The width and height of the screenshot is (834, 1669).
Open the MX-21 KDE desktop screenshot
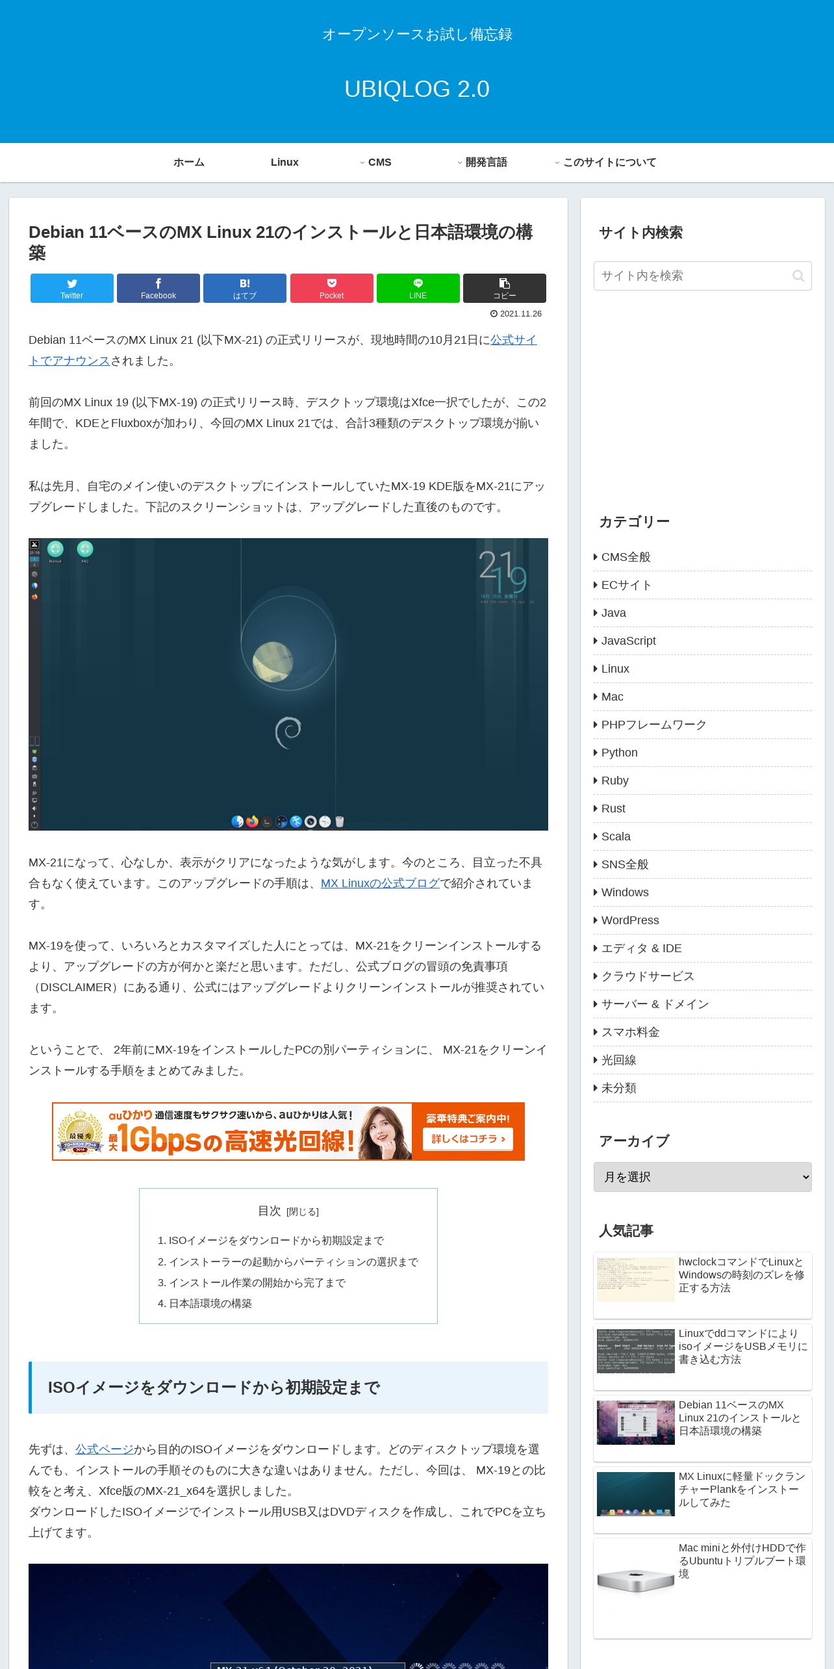[x=288, y=684]
